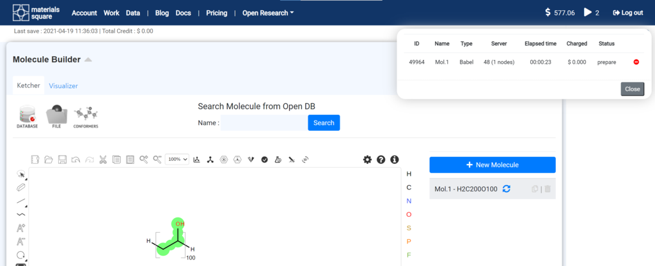The image size is (655, 266).
Task: Click the Ketcher New document icon
Action: click(x=35, y=159)
